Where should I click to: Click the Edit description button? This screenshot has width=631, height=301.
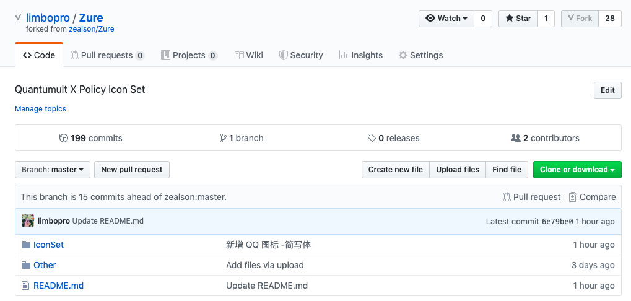607,90
